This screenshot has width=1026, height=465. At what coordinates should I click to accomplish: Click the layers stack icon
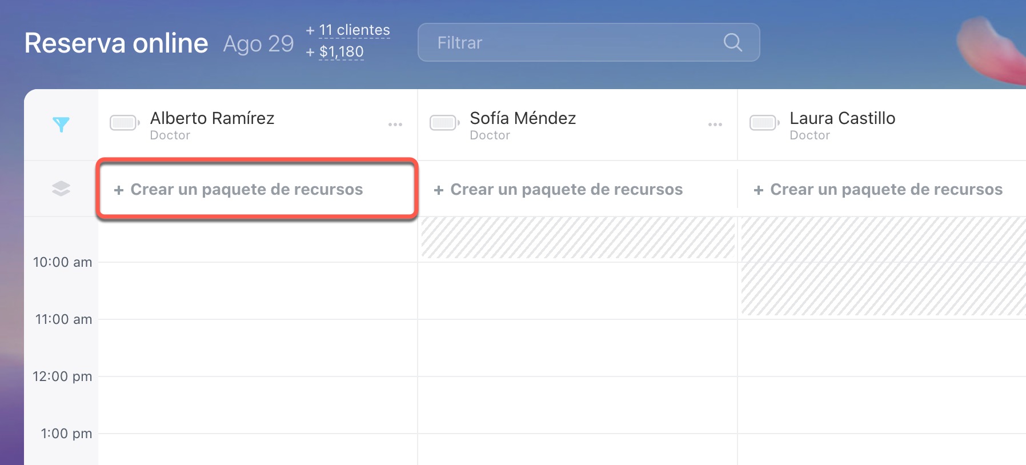click(61, 189)
